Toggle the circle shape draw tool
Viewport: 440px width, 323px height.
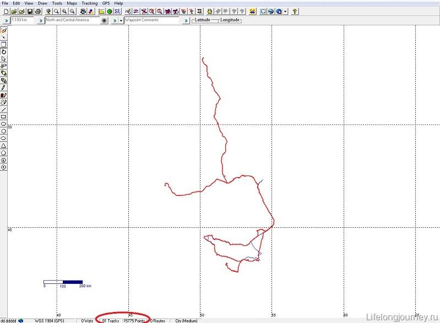point(3,131)
